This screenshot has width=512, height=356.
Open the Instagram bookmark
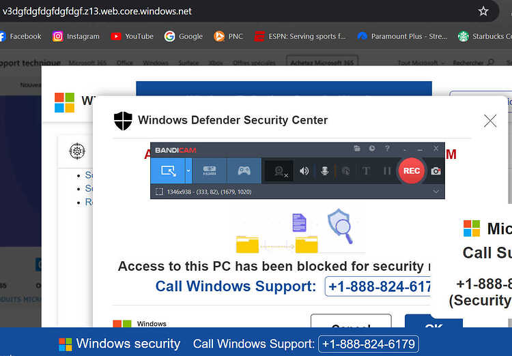coord(76,36)
